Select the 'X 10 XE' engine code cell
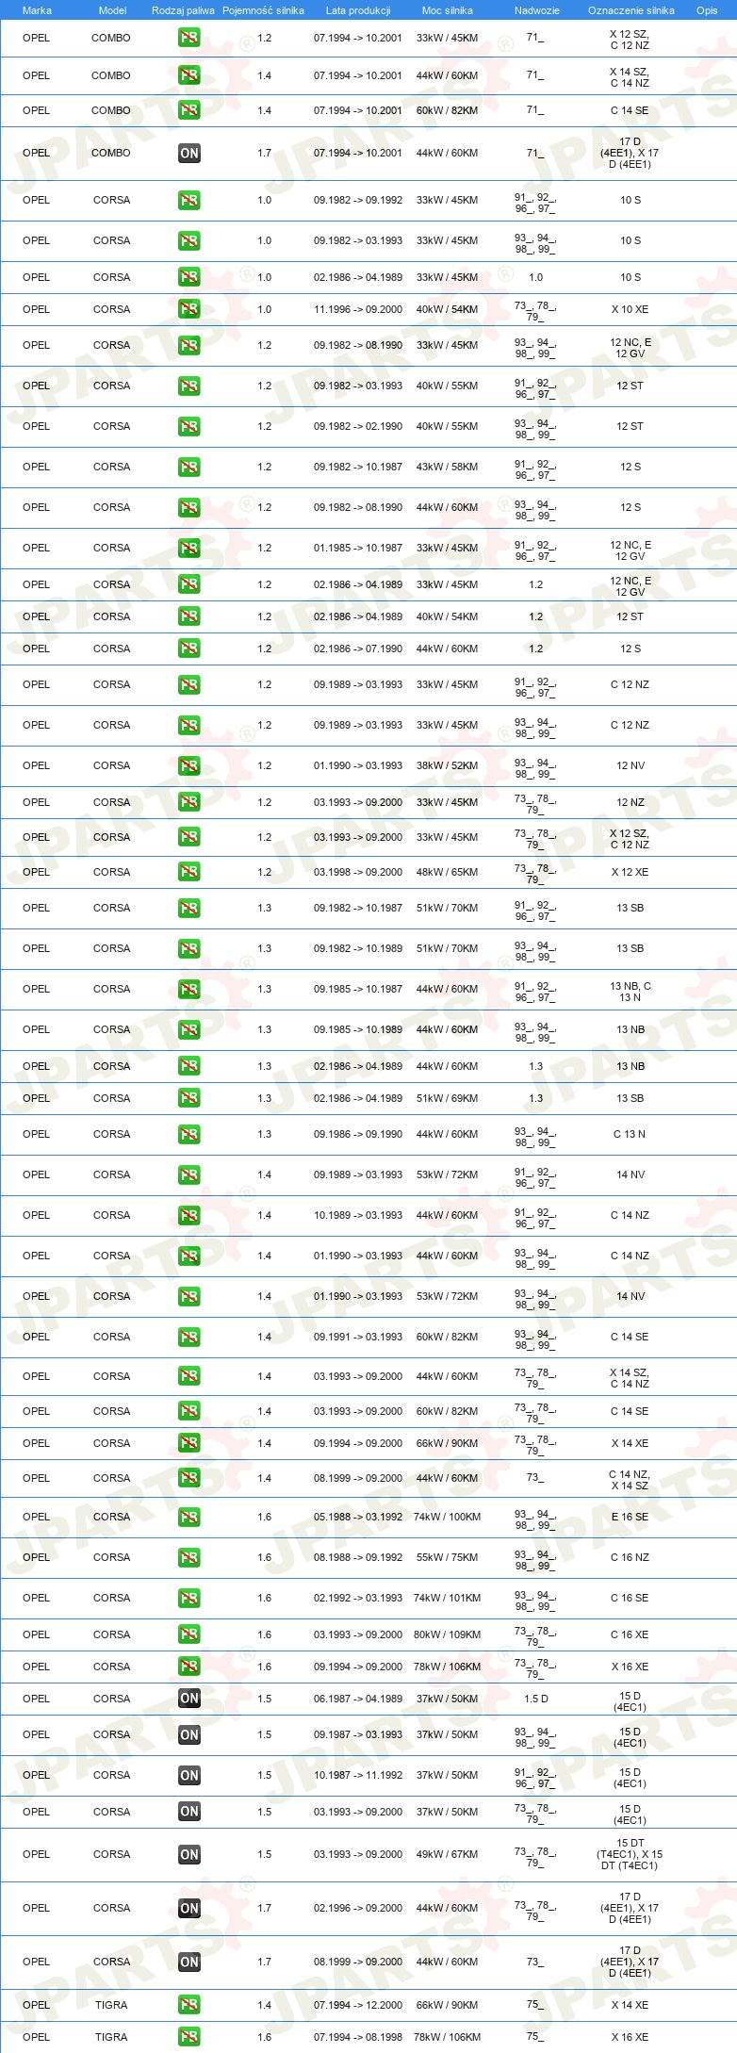The height and width of the screenshot is (2053, 737). coord(630,310)
